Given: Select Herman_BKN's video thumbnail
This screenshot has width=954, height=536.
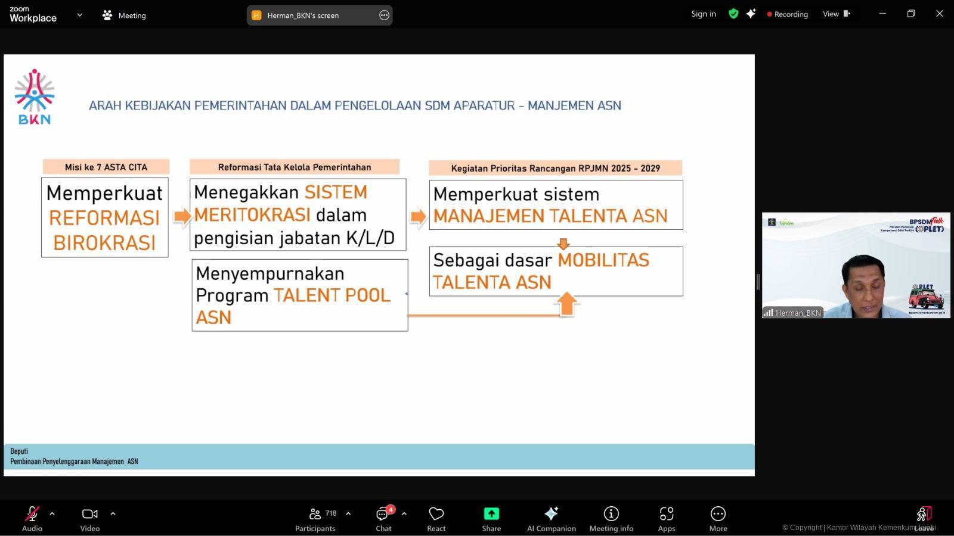Looking at the screenshot, I should [856, 265].
